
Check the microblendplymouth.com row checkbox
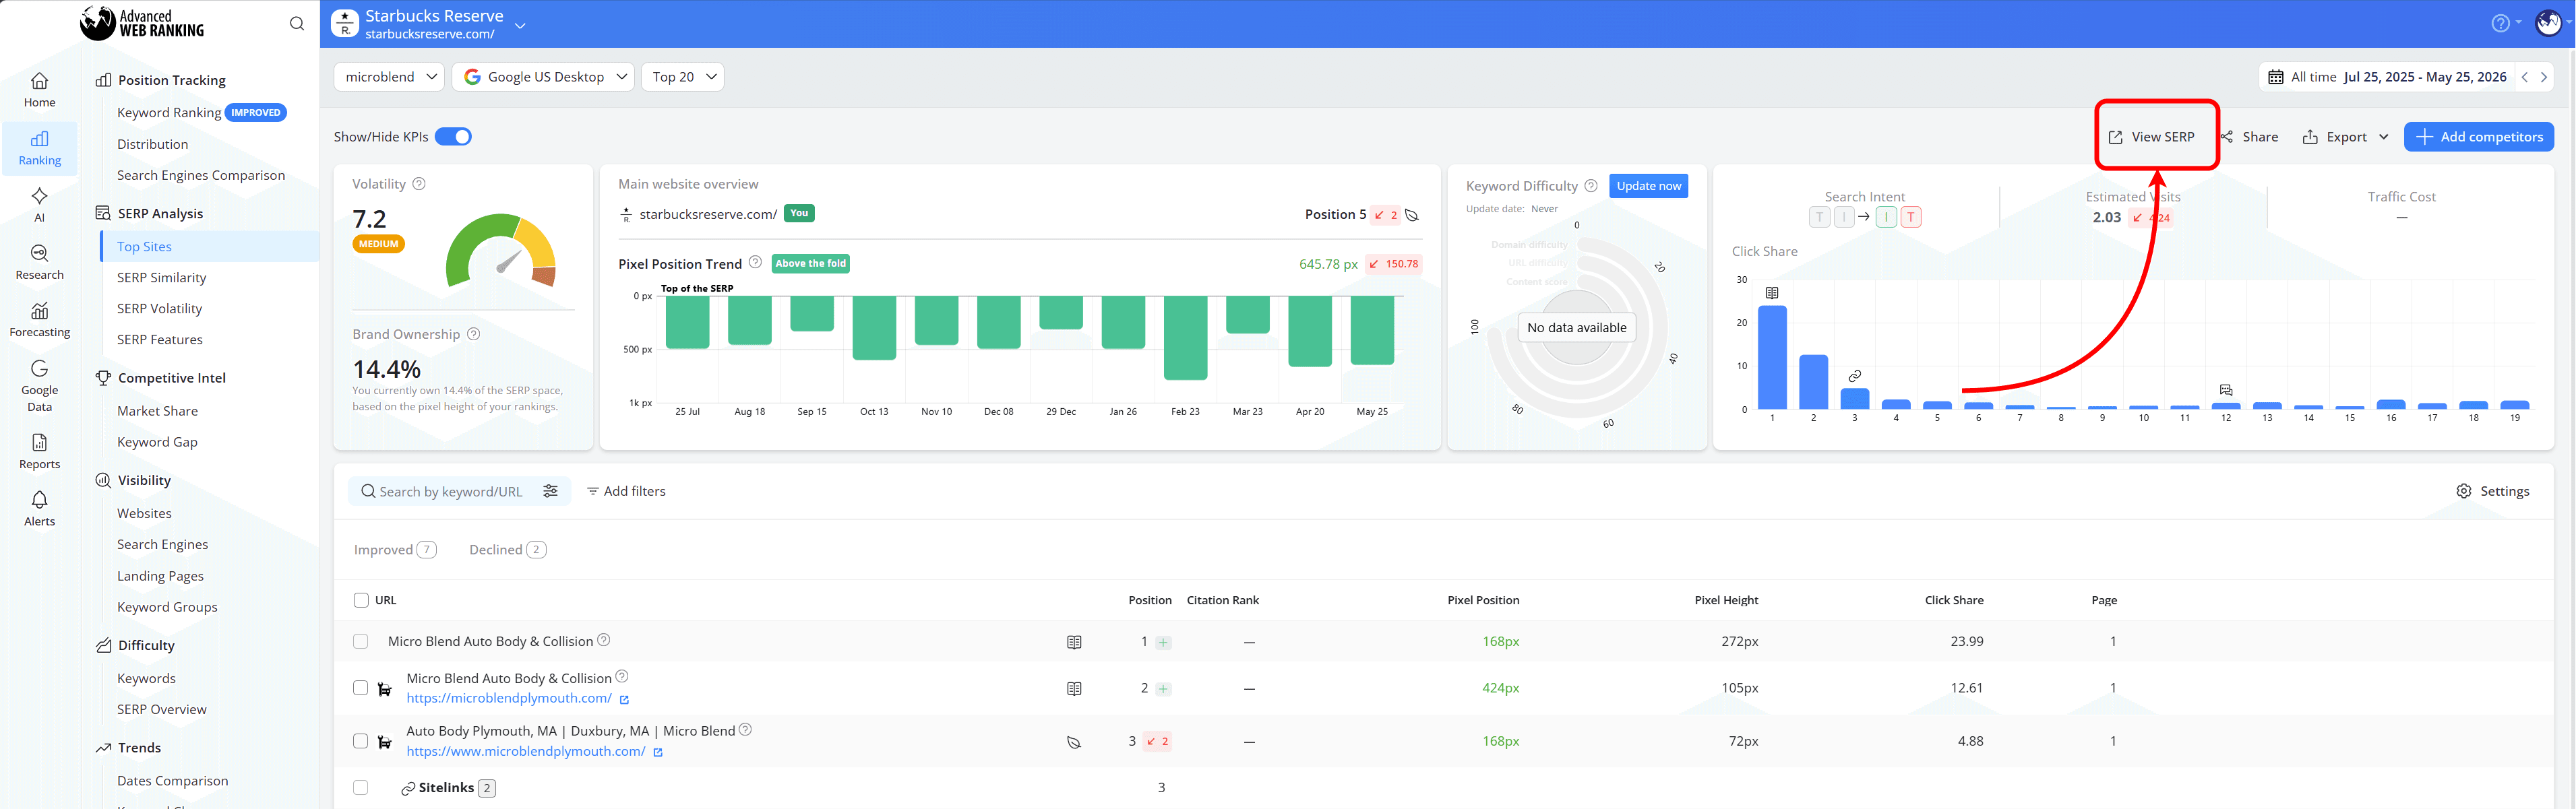coord(361,688)
